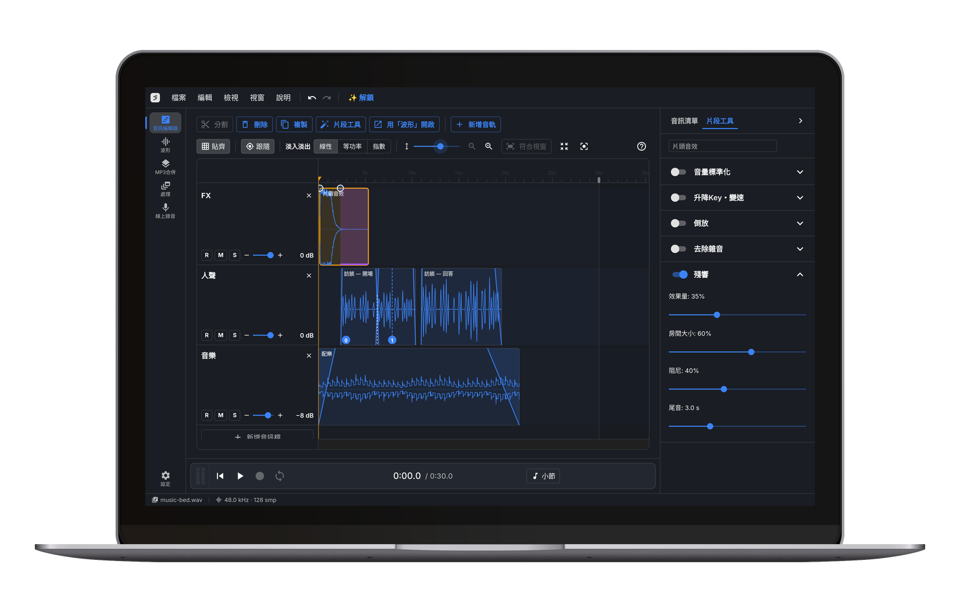Expand the 升降Key・變速 section chevron
Image resolution: width=960 pixels, height=593 pixels.
click(800, 198)
